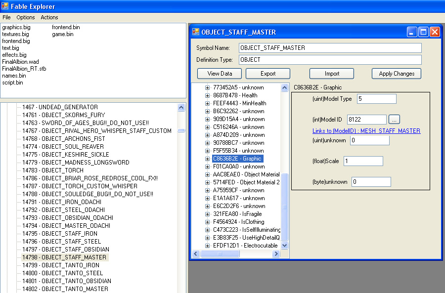The image size is (445, 293).
Task: Click inside the Scale float field
Action: point(363,161)
